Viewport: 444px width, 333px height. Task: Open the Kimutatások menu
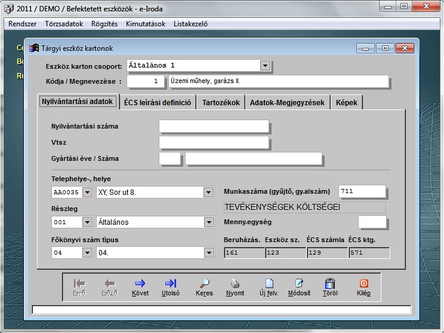pos(146,24)
